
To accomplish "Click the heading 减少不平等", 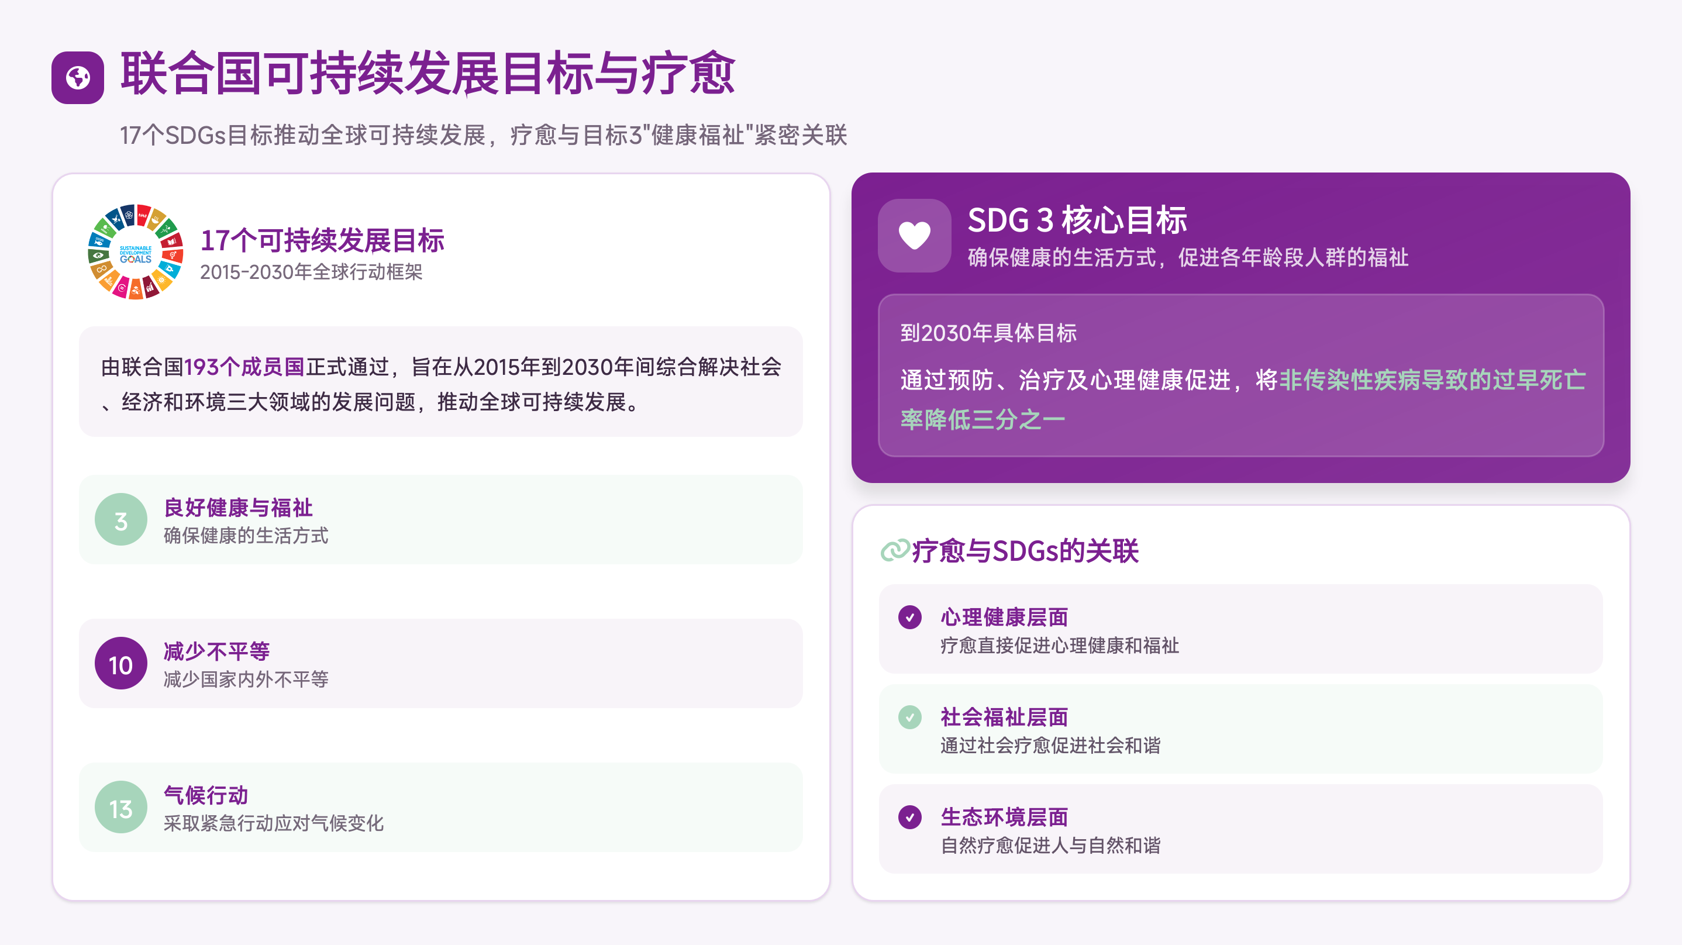I will click(216, 651).
